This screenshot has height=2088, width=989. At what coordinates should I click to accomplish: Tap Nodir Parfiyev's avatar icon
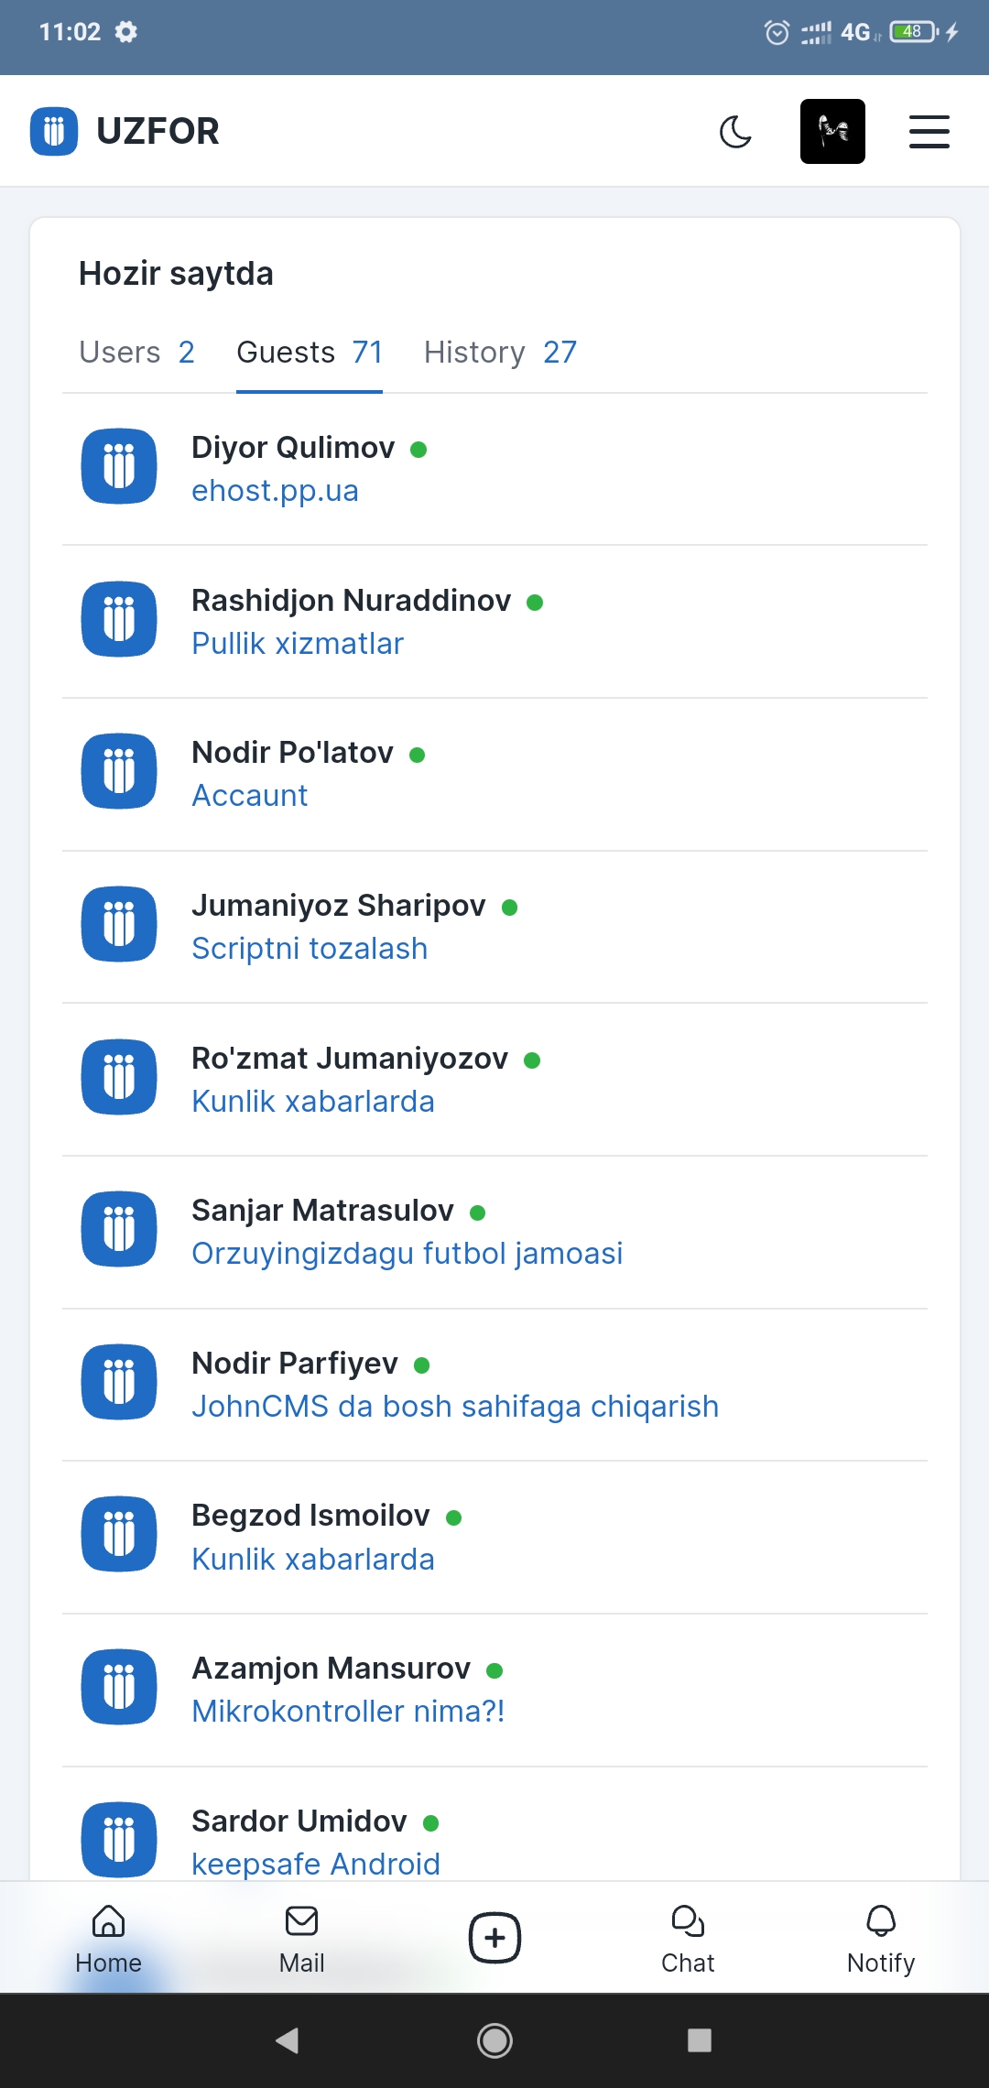119,1382
